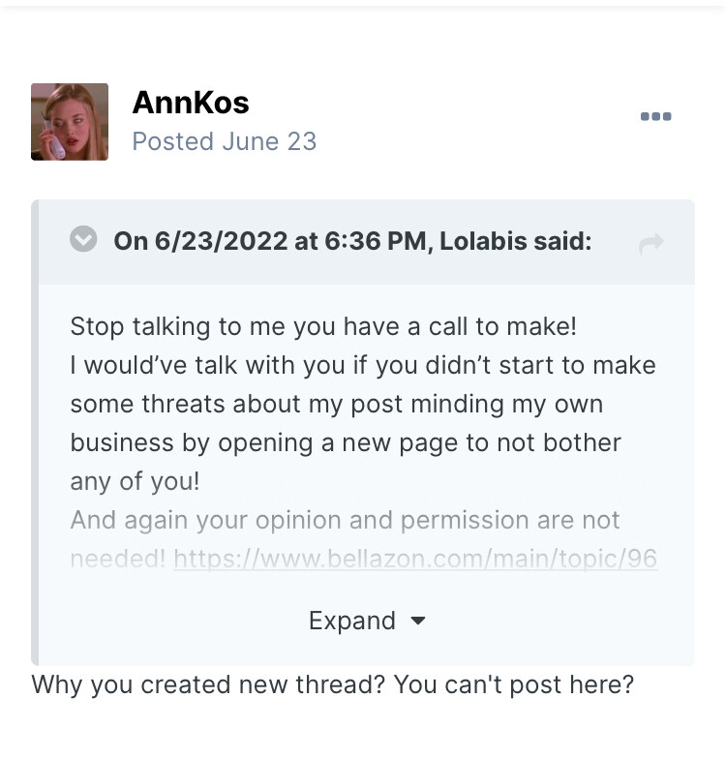Go to the original quoted post via the arrow icon
The image size is (726, 759).
tap(650, 244)
